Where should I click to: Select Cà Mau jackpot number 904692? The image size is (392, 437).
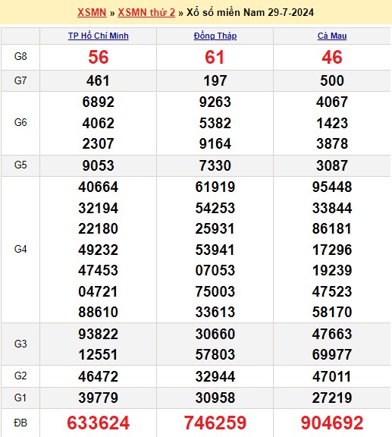(332, 423)
